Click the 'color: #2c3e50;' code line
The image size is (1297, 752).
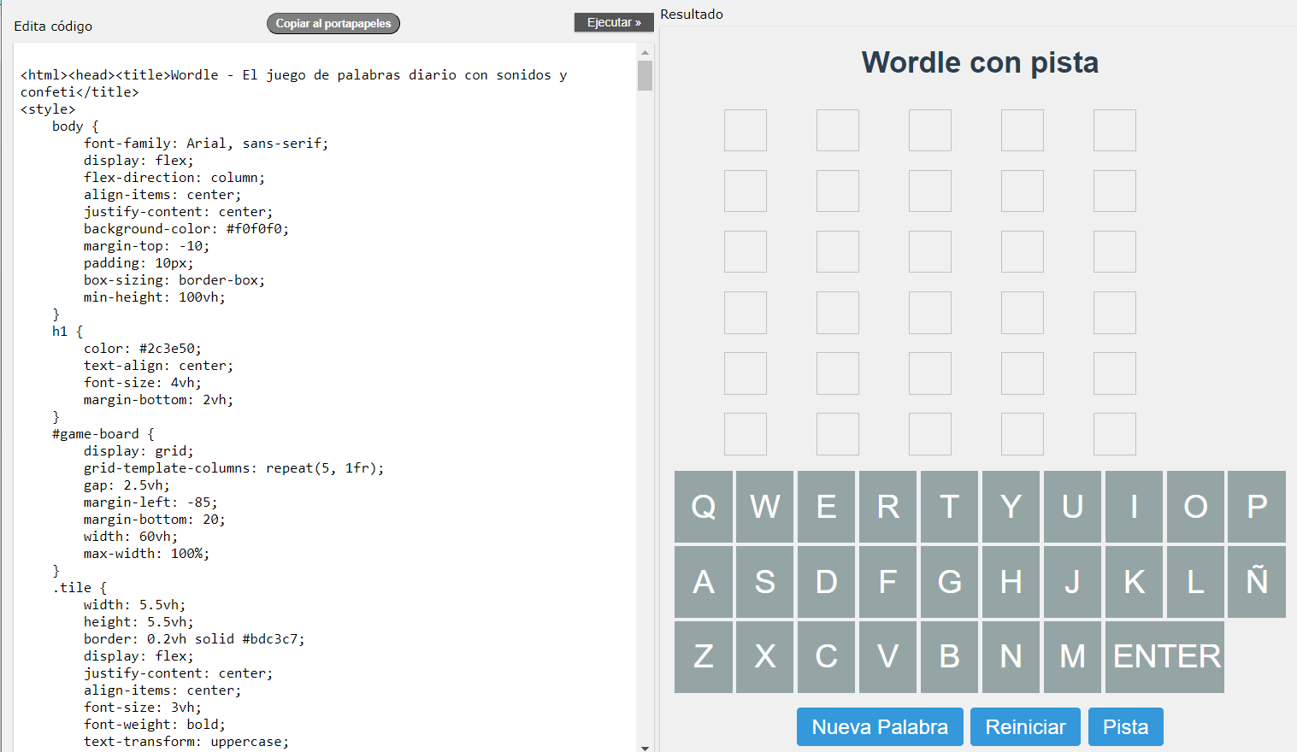click(x=143, y=349)
